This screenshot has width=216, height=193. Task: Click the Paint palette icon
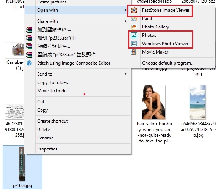[x=134, y=19]
